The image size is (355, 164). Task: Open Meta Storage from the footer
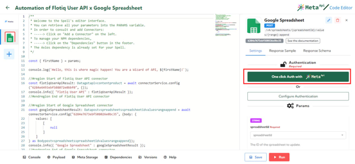pos(85,157)
